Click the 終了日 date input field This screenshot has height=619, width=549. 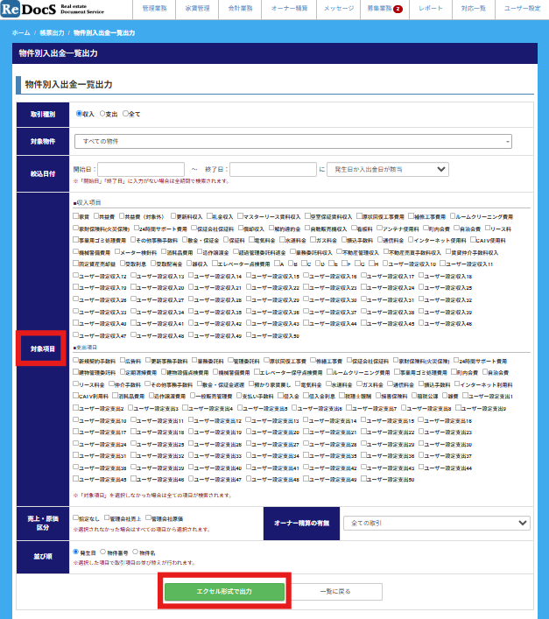[273, 169]
